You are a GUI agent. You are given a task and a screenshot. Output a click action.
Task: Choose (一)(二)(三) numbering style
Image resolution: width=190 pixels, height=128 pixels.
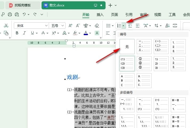(161, 47)
